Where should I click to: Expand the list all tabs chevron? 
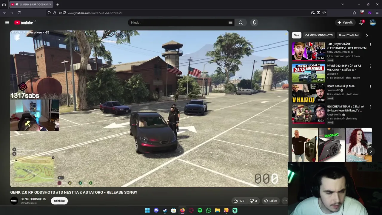click(343, 4)
